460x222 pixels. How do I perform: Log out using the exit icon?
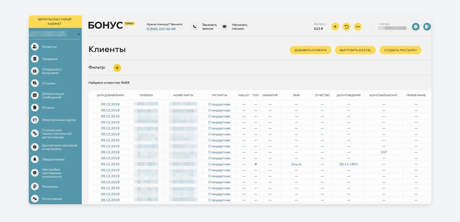(427, 26)
